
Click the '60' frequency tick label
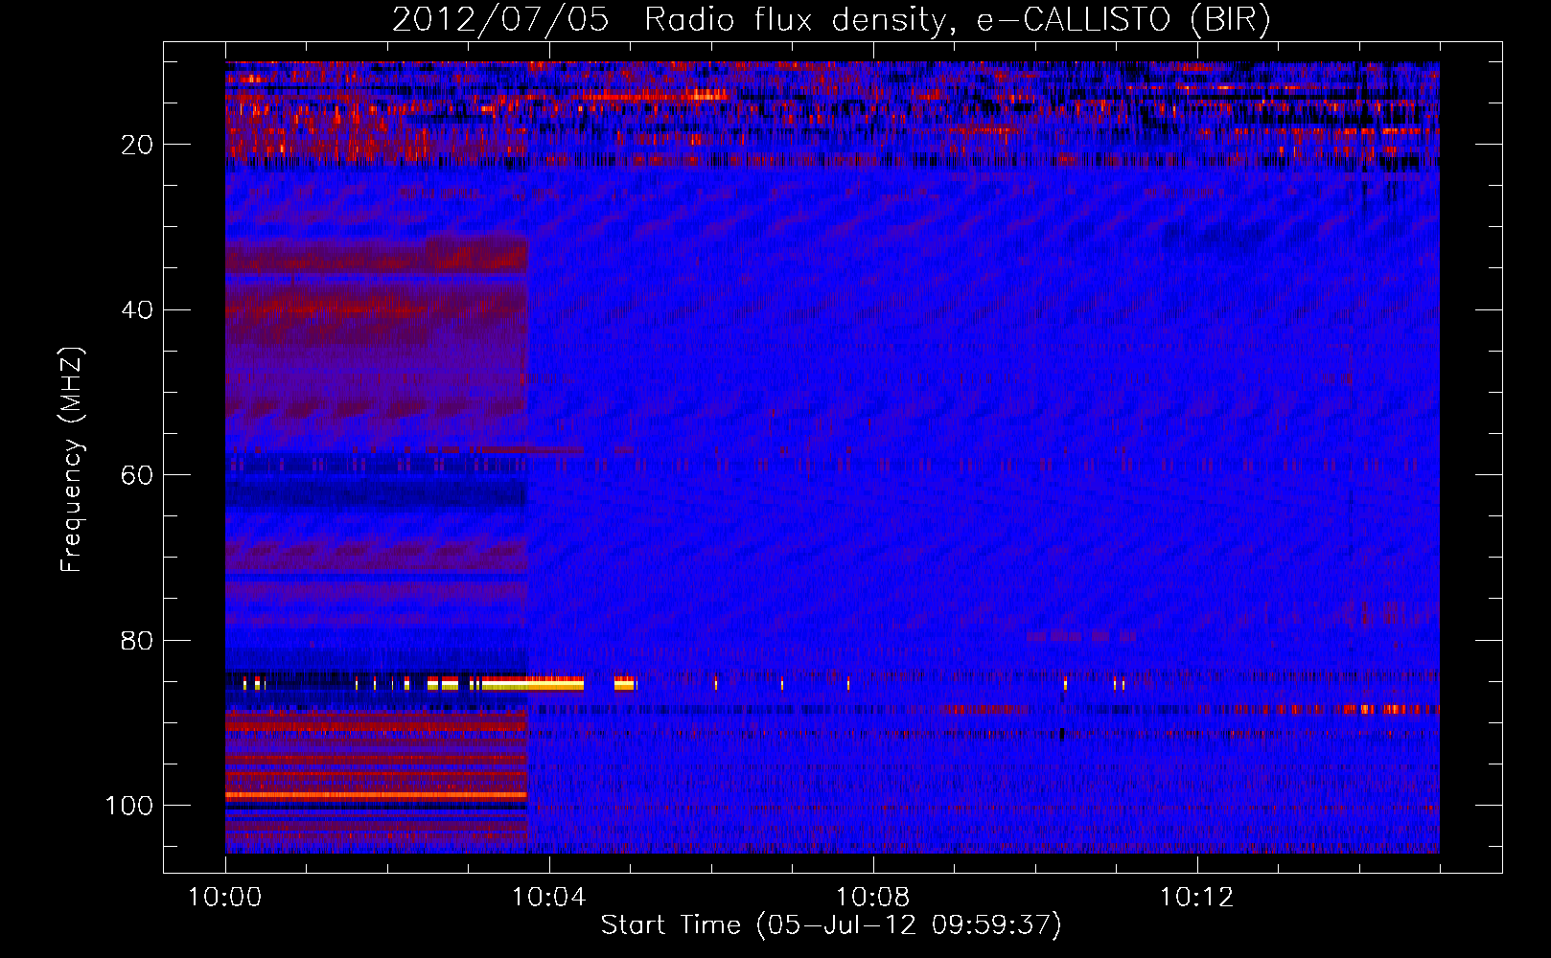click(x=138, y=475)
